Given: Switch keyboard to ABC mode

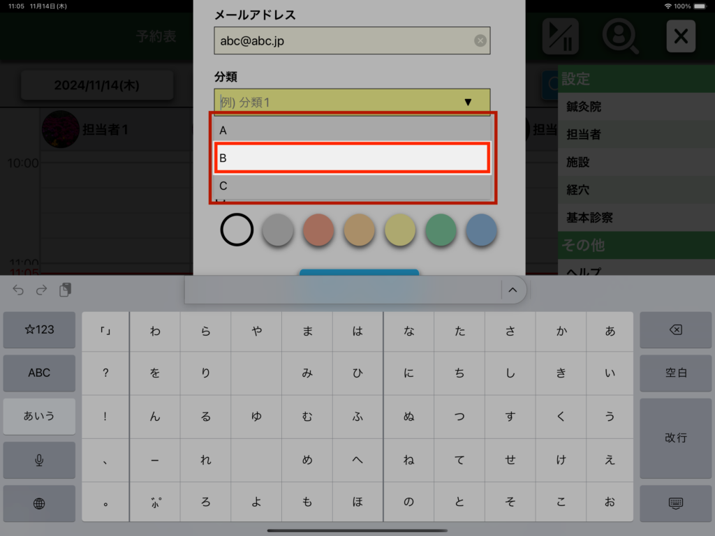Looking at the screenshot, I should point(39,373).
